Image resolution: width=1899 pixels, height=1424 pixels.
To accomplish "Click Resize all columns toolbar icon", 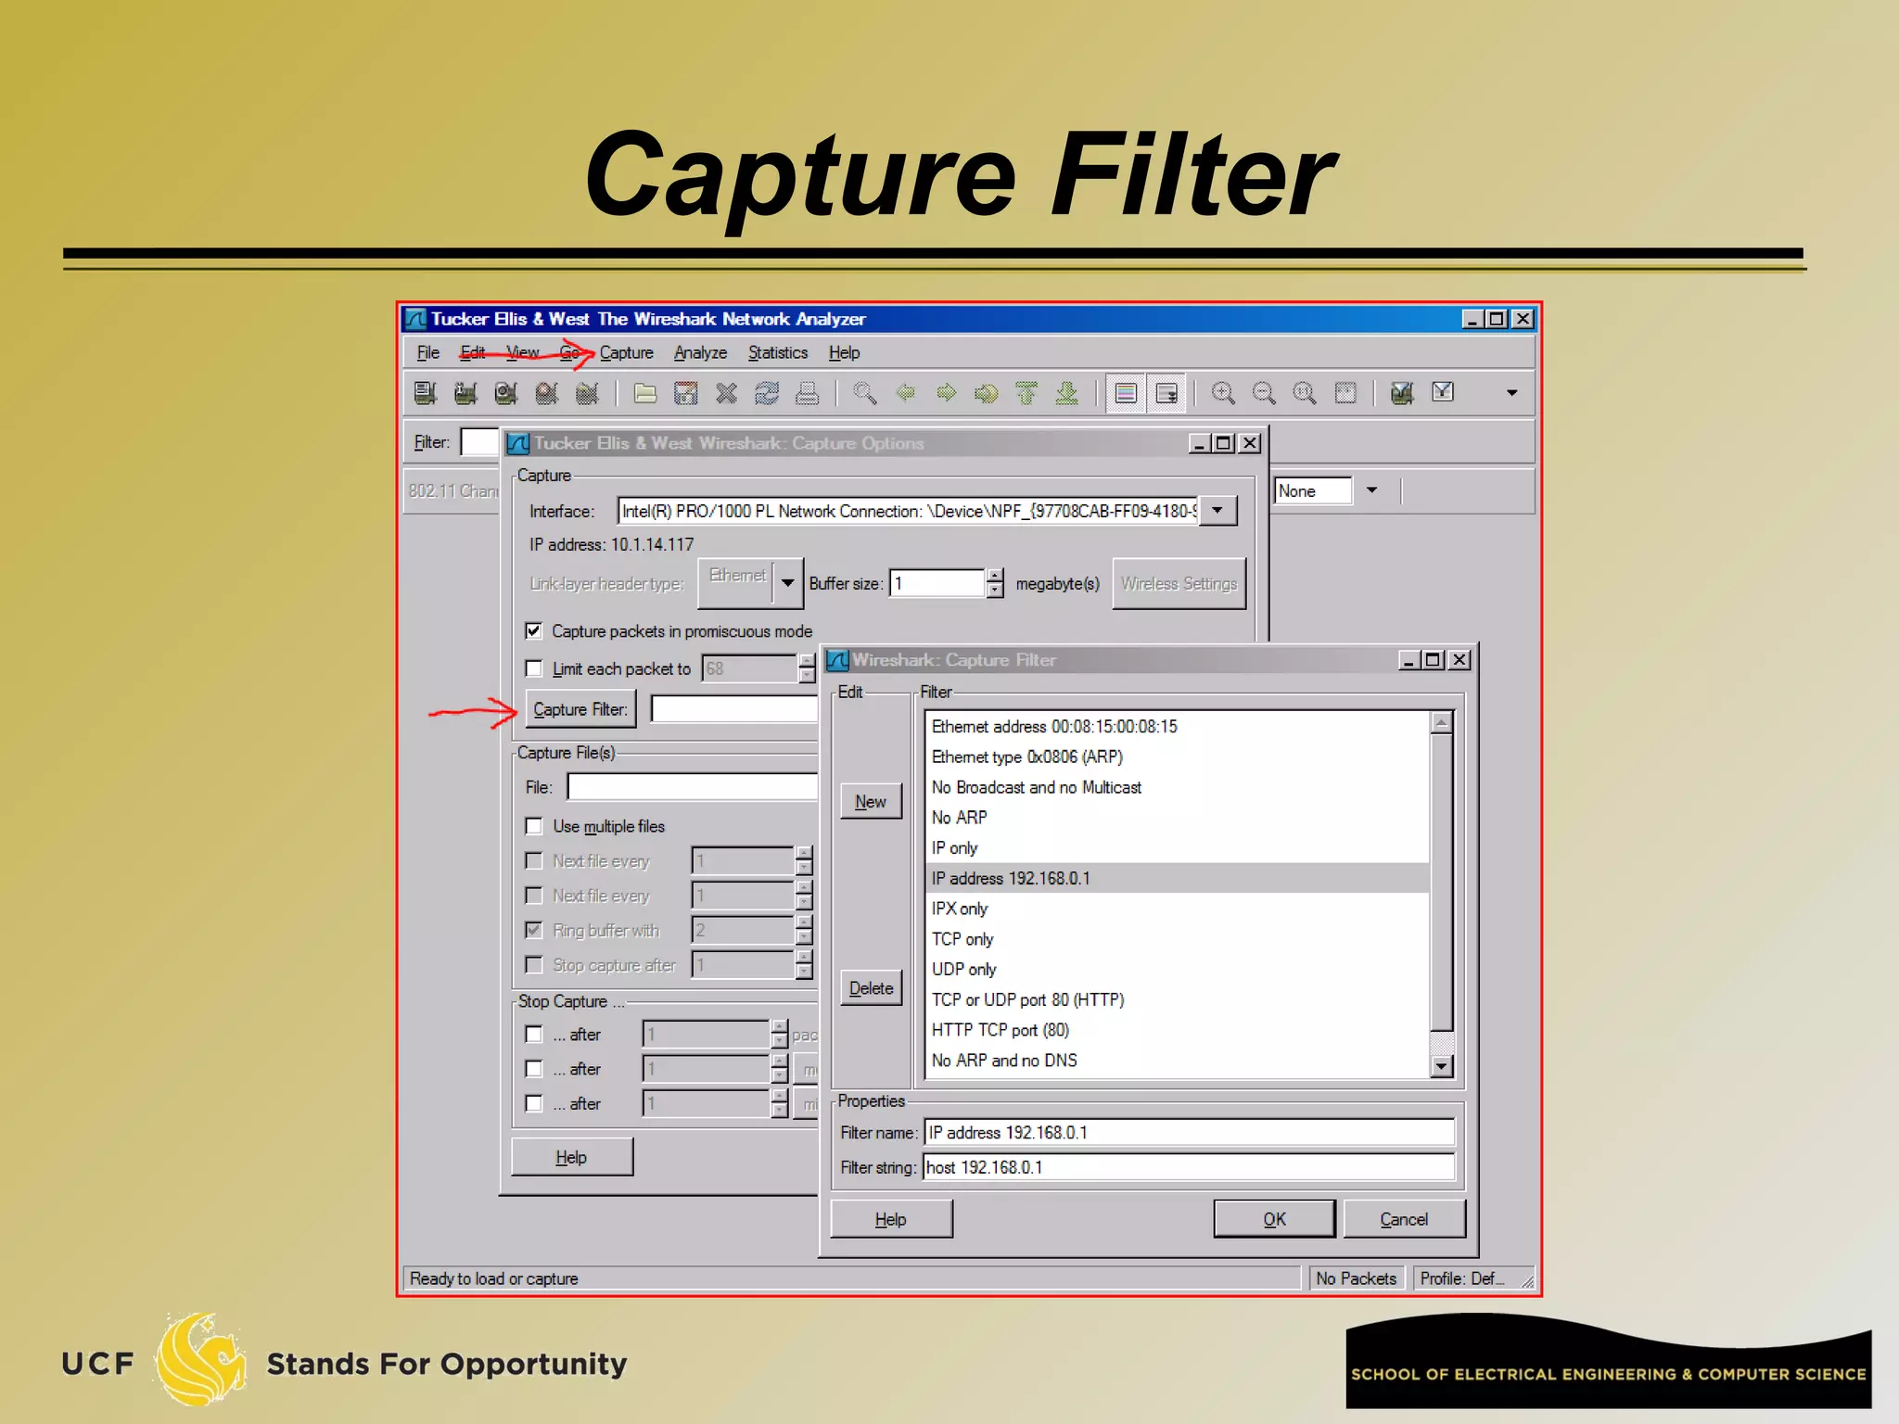I will pos(1345,393).
